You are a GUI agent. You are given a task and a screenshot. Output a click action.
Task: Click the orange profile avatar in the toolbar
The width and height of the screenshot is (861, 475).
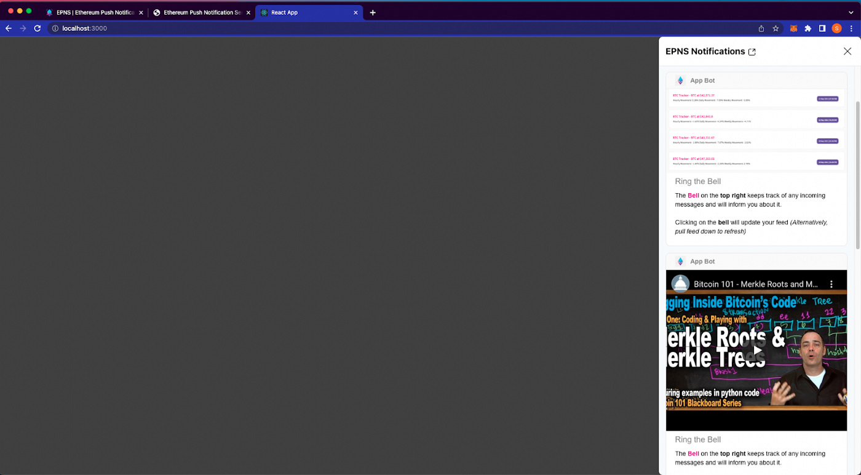[836, 28]
